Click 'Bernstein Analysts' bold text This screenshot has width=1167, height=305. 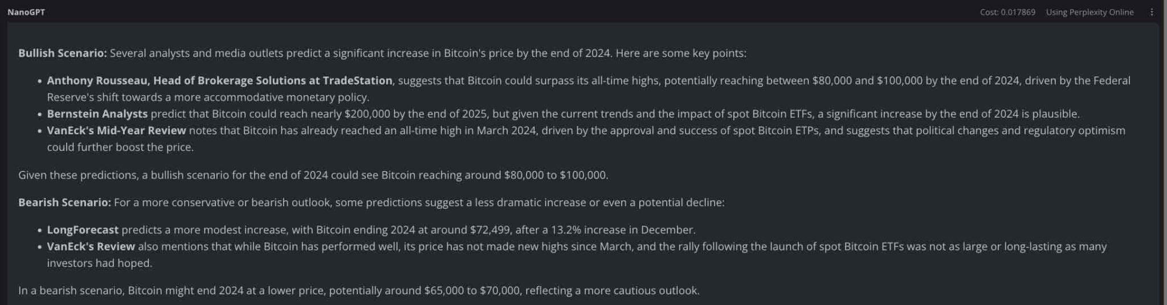(x=97, y=114)
